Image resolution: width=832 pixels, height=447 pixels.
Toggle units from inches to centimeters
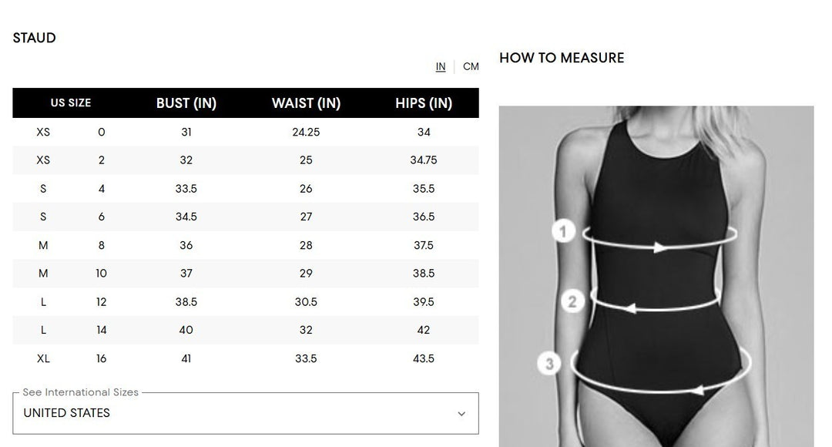[470, 66]
